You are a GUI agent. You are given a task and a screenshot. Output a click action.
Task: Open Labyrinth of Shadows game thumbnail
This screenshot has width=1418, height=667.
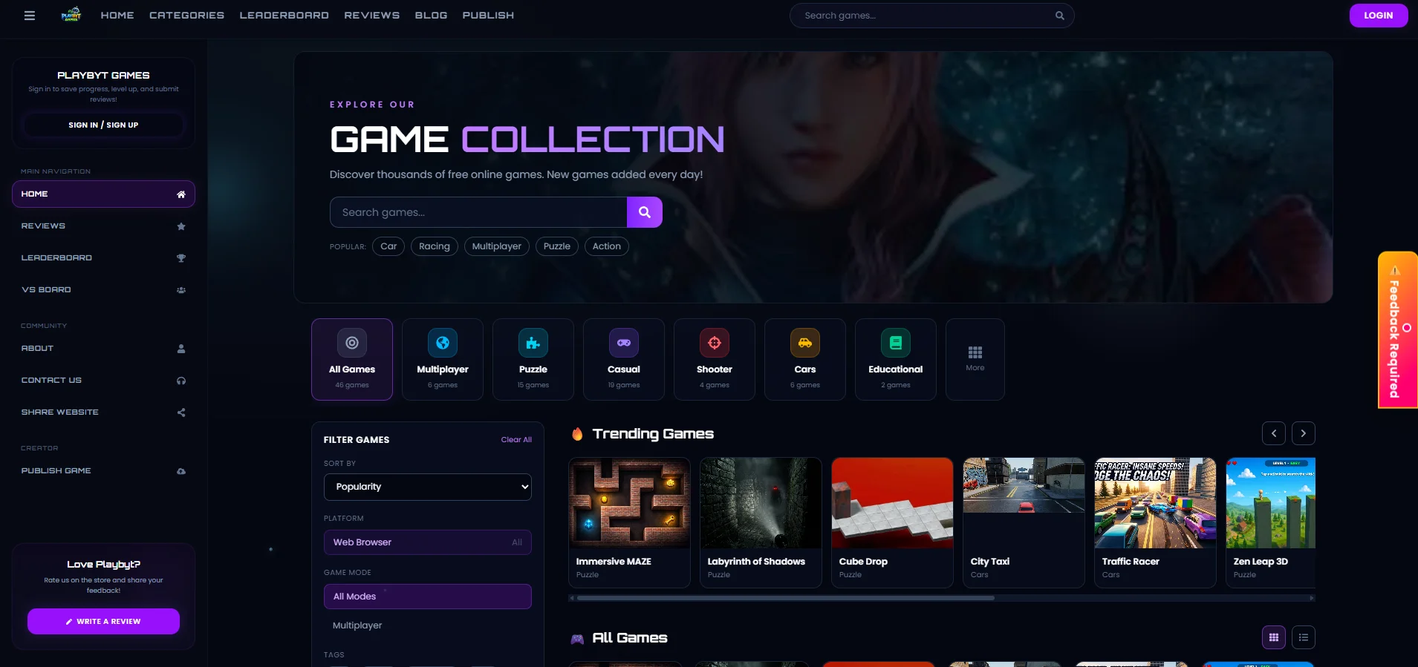(761, 503)
